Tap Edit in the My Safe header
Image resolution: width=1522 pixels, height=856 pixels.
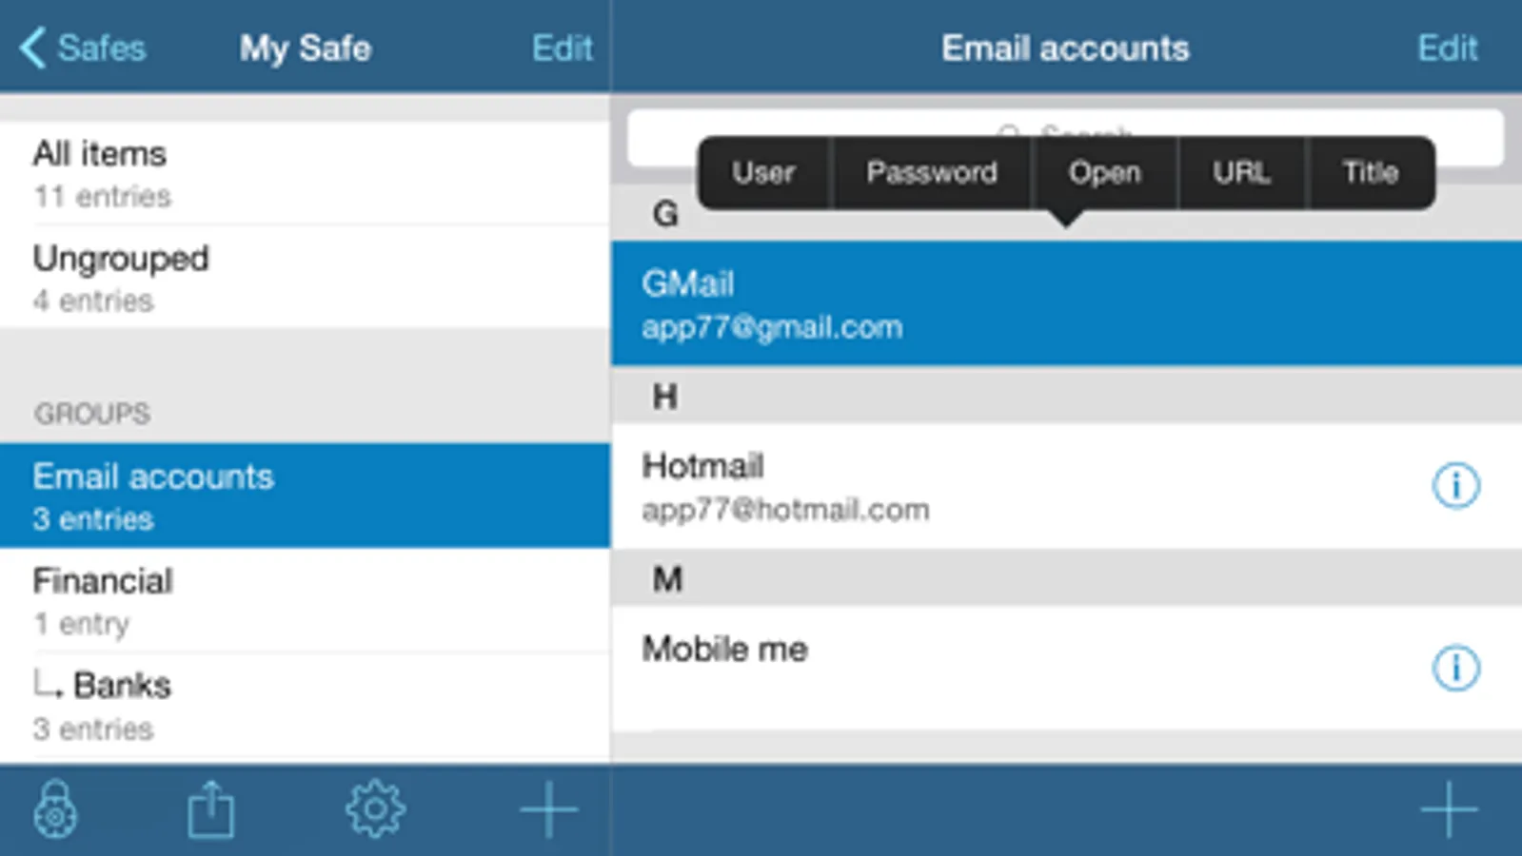(562, 48)
